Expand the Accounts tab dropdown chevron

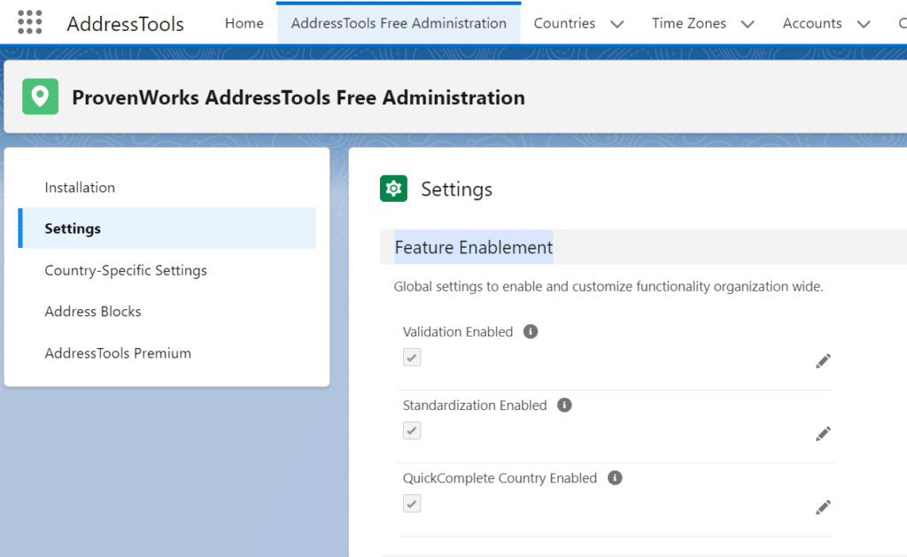click(x=864, y=24)
